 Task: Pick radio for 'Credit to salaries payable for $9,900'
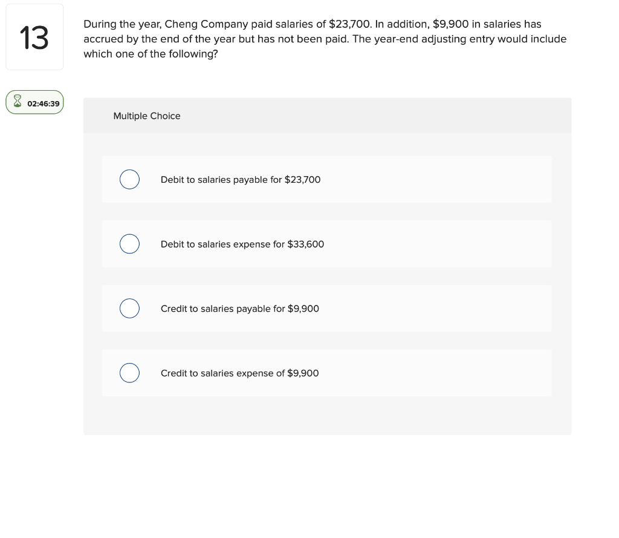129,309
